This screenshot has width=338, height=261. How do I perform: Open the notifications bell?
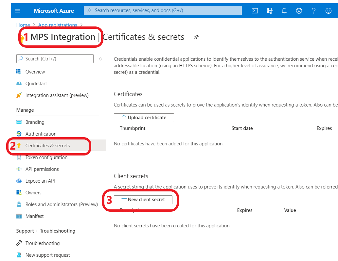click(284, 11)
